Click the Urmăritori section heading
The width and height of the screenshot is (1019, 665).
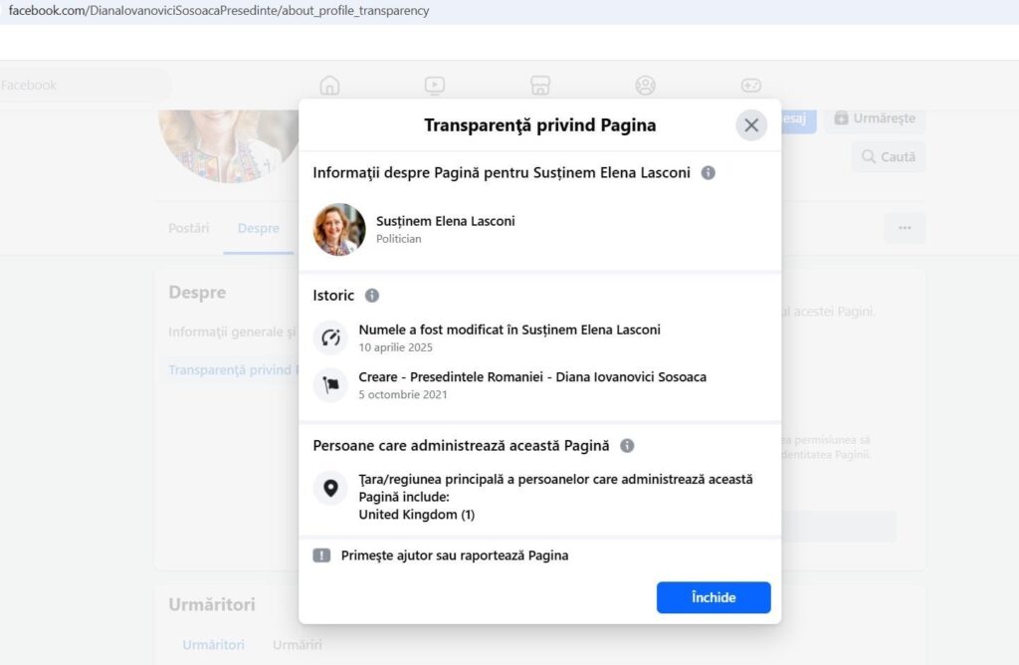click(212, 604)
